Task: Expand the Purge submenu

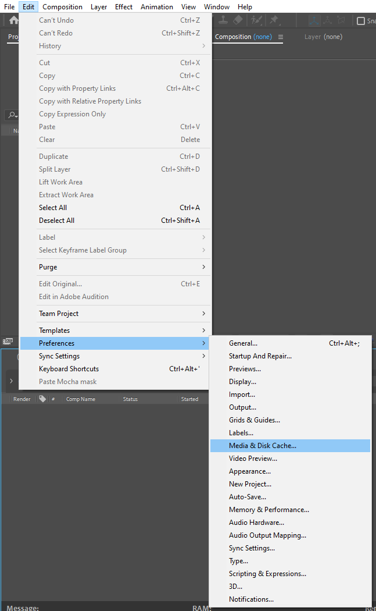Action: pyautogui.click(x=120, y=267)
